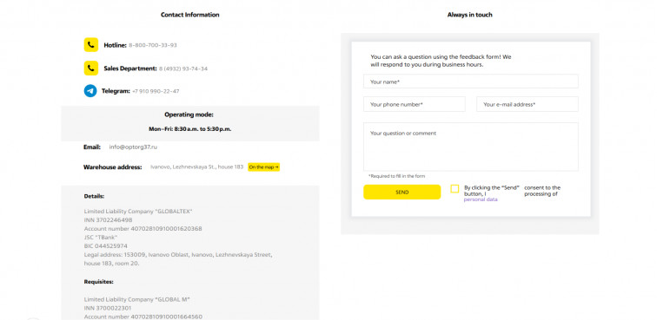657x320 pixels.
Task: Click the email info@optorg37.ru
Action: (x=133, y=147)
